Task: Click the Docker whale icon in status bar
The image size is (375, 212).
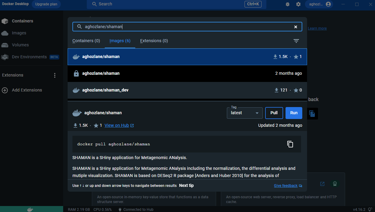Action: [x=30, y=209]
